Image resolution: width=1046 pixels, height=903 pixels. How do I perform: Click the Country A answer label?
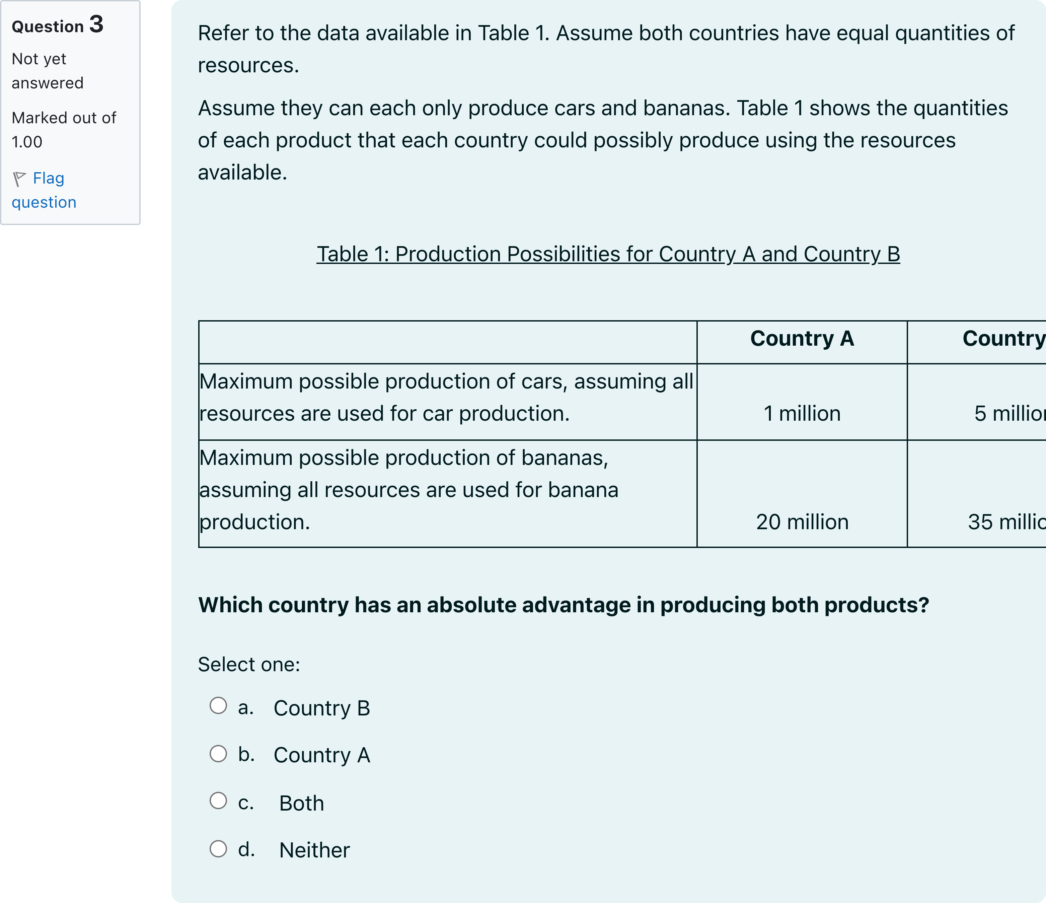[321, 755]
